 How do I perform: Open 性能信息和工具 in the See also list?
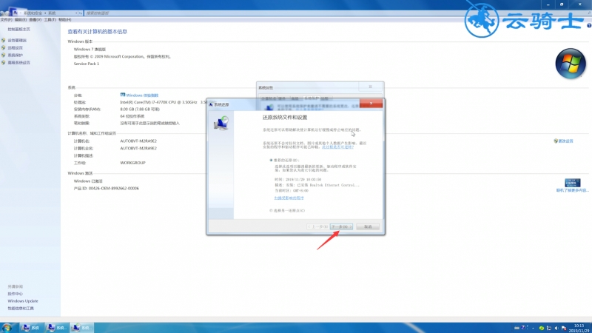pyautogui.click(x=21, y=309)
